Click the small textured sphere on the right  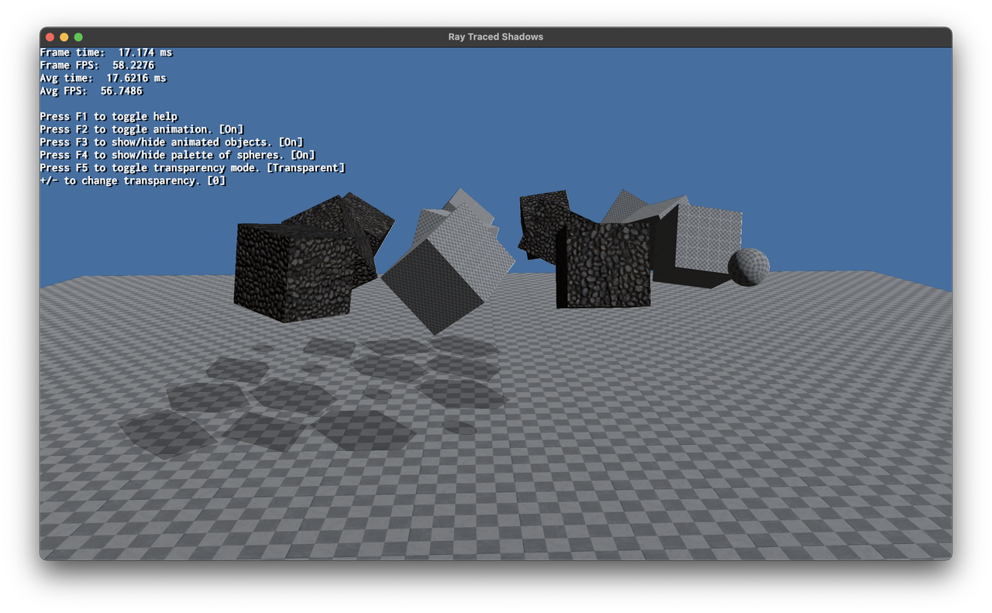[749, 267]
